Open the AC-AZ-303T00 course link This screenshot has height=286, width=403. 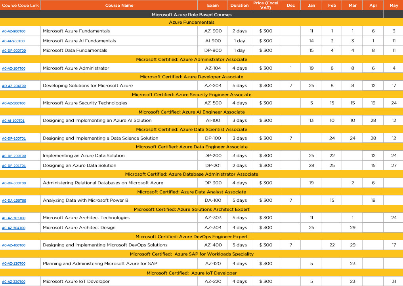tap(13, 218)
